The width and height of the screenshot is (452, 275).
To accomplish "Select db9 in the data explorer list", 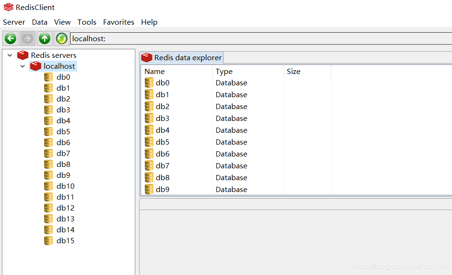I will click(161, 189).
